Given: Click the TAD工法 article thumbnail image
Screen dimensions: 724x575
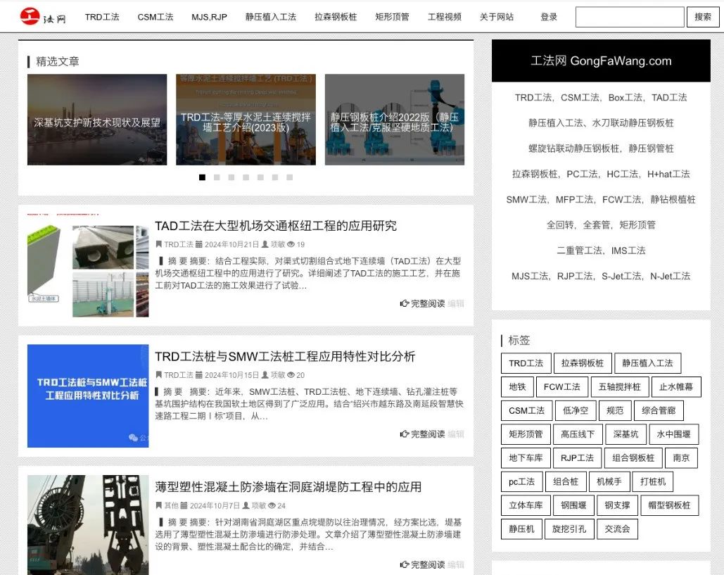Looking at the screenshot, I should (x=88, y=265).
